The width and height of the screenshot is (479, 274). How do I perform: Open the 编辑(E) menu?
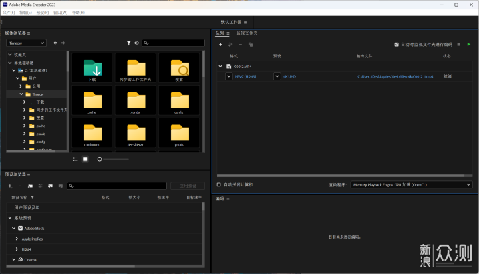tap(25, 13)
